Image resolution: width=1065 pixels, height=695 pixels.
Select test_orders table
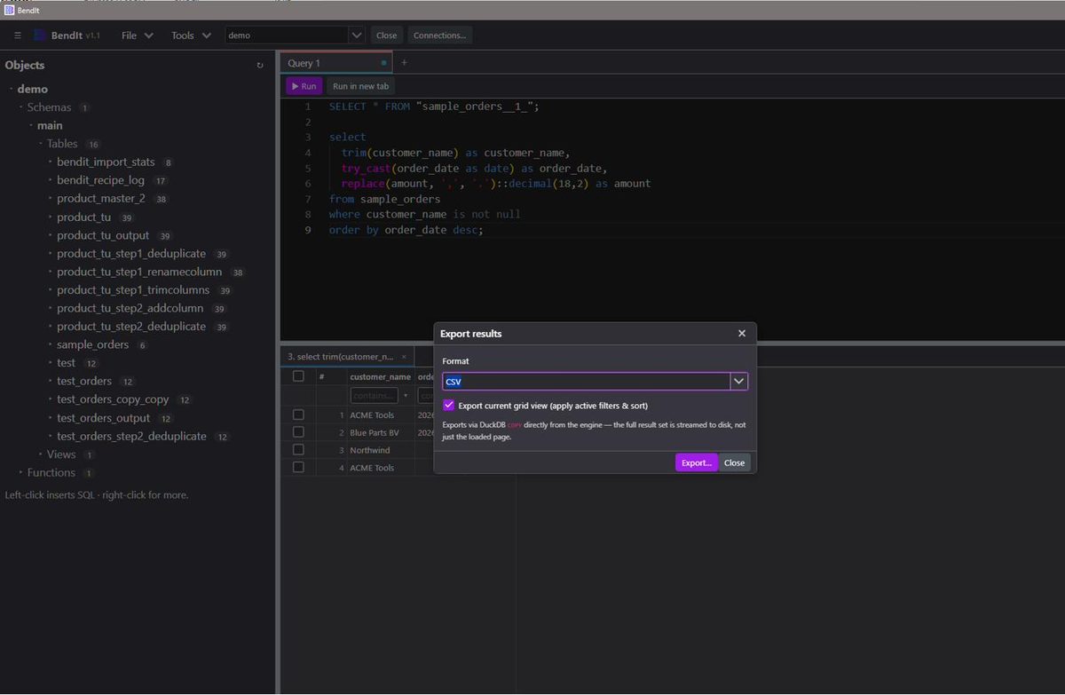(84, 381)
